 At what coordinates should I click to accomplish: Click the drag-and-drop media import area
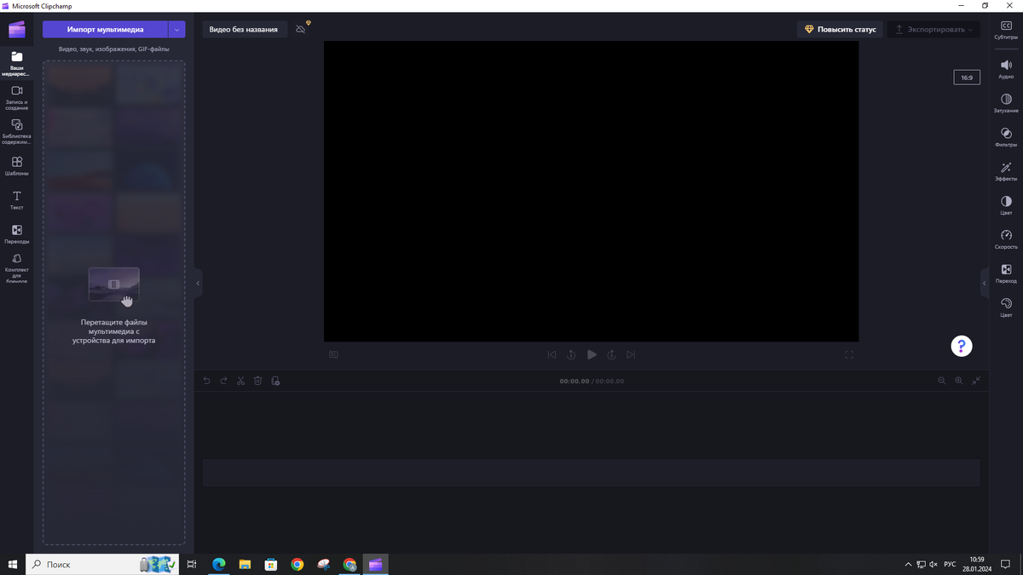click(114, 302)
